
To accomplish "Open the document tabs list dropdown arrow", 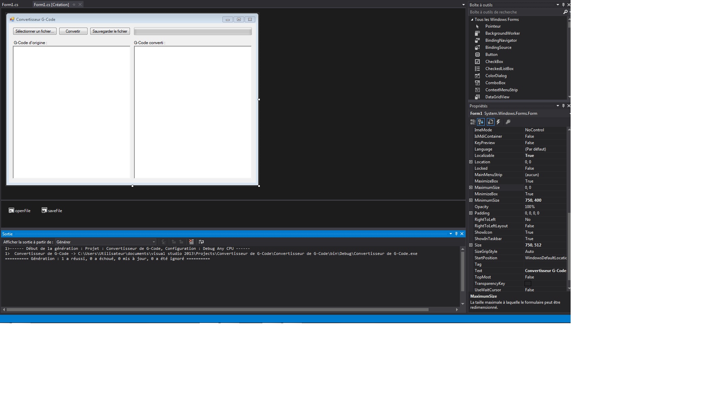I will [463, 5].
